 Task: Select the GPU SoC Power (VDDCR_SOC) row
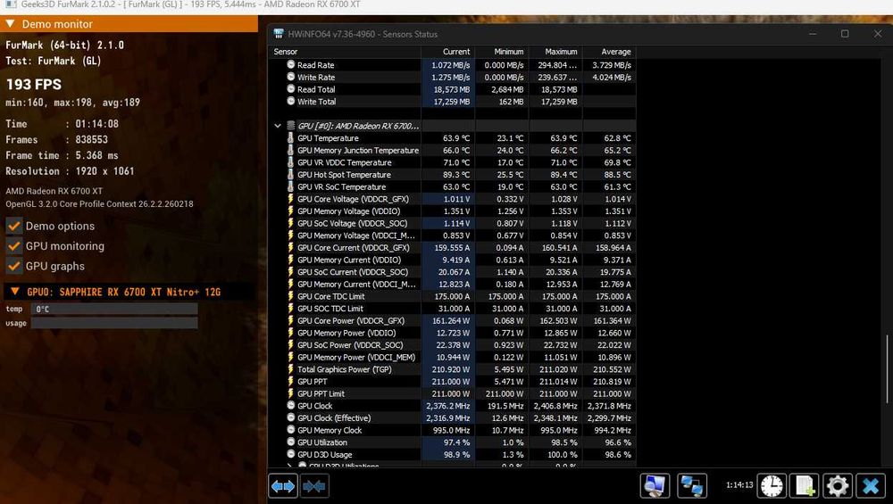[x=452, y=344]
